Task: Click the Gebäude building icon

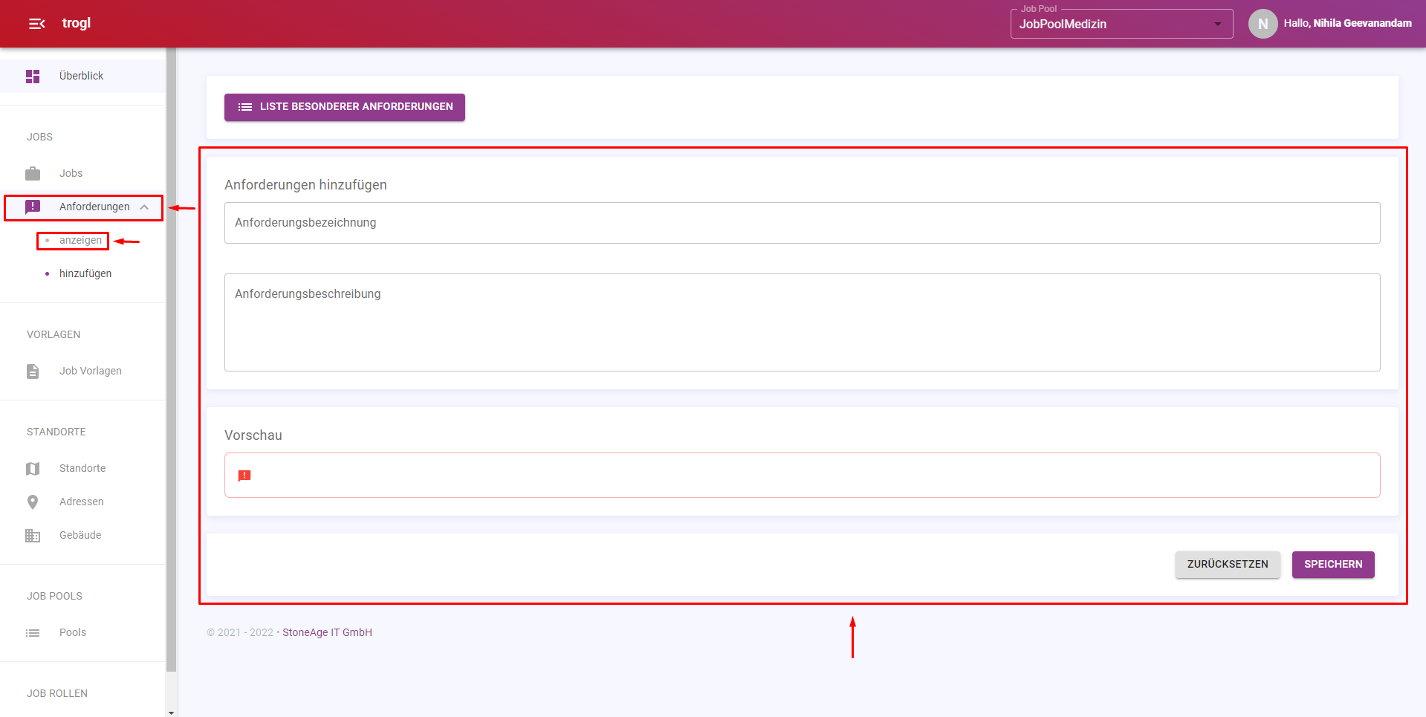Action: [x=33, y=536]
